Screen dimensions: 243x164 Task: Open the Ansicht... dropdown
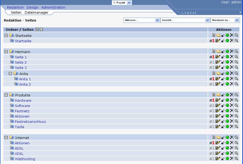pyautogui.click(x=185, y=20)
